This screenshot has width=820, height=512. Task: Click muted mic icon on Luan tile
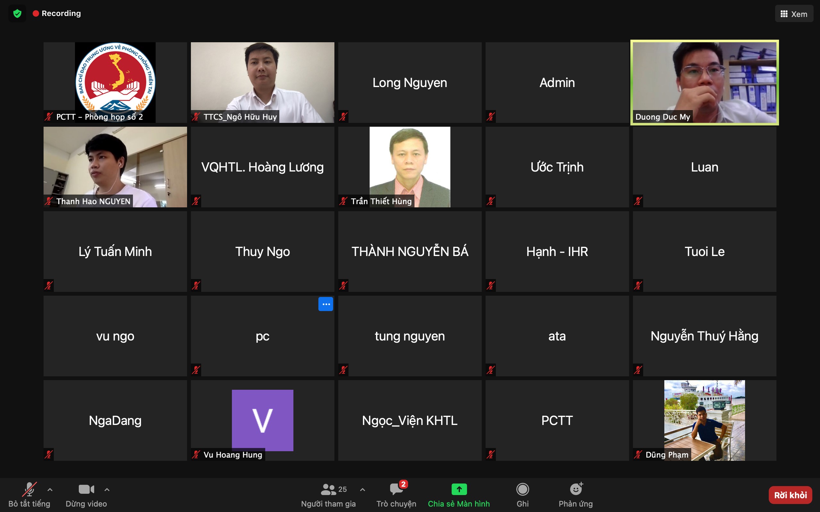click(638, 201)
